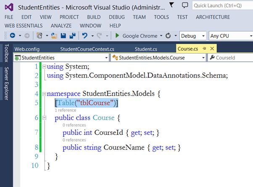Open the FILE menu
The image size is (253, 187).
click(9, 17)
